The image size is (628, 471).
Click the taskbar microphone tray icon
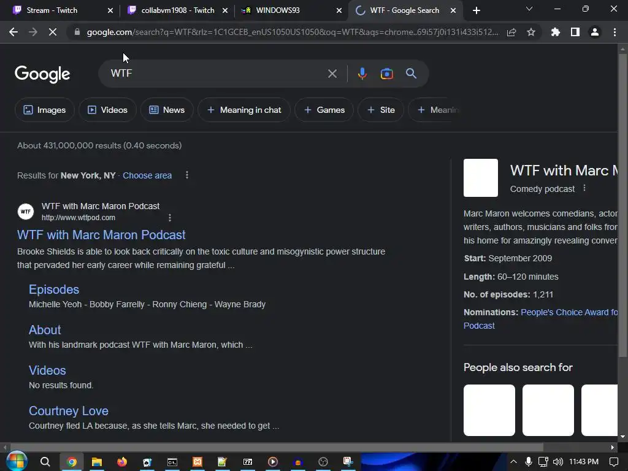tap(528, 462)
